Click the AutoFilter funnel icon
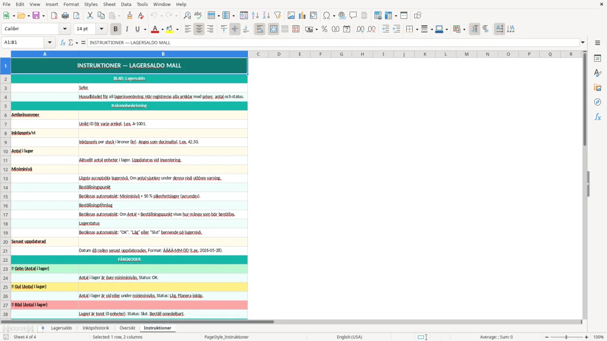The width and height of the screenshot is (607, 341). click(278, 16)
